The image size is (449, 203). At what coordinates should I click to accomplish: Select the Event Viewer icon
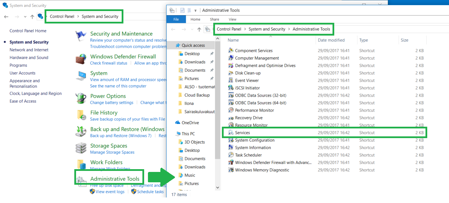231,80
